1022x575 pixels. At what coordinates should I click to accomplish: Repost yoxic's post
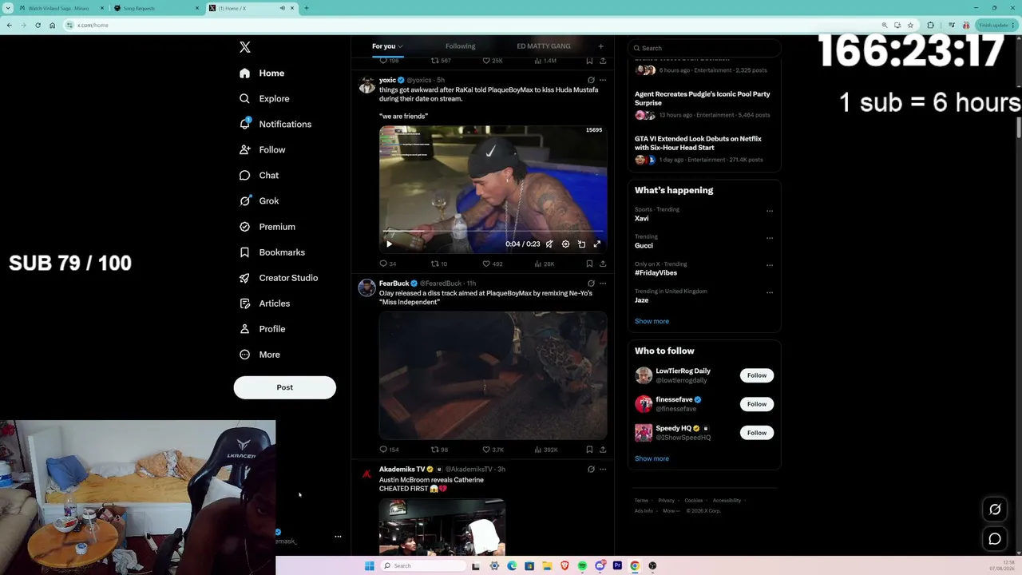(438, 264)
